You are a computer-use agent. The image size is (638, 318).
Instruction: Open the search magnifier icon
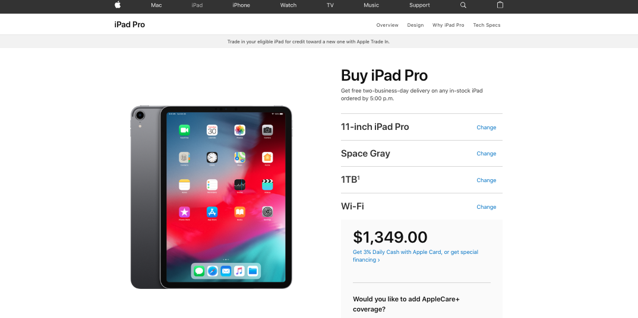463,5
